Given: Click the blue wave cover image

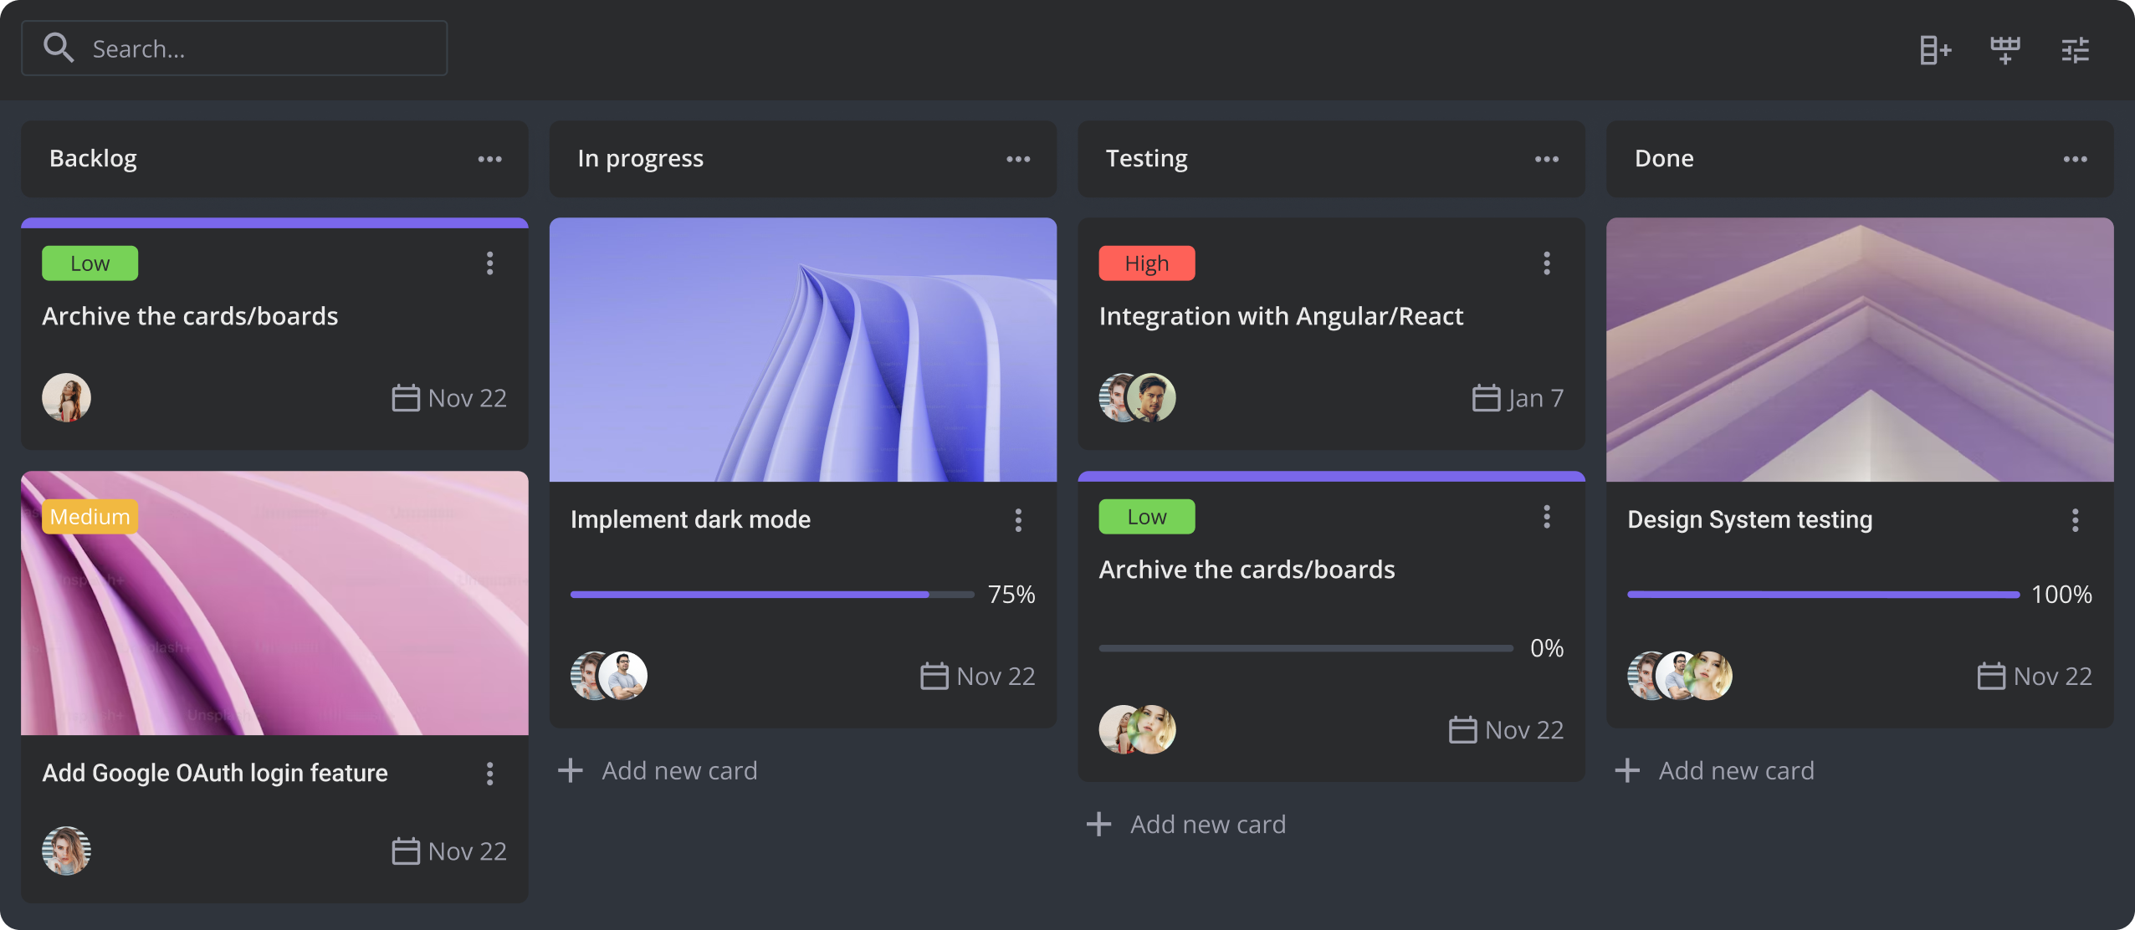Looking at the screenshot, I should (803, 350).
